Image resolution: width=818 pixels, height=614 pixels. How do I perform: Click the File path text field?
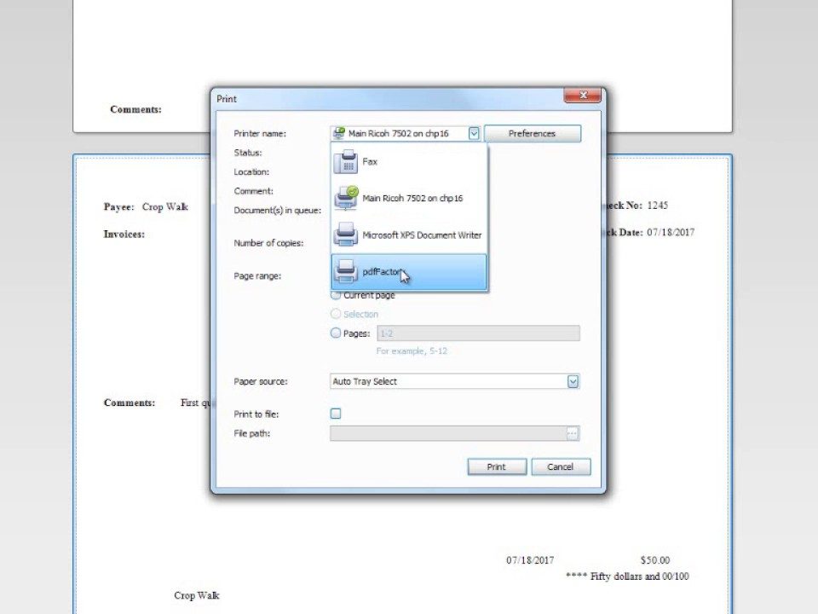tap(447, 434)
